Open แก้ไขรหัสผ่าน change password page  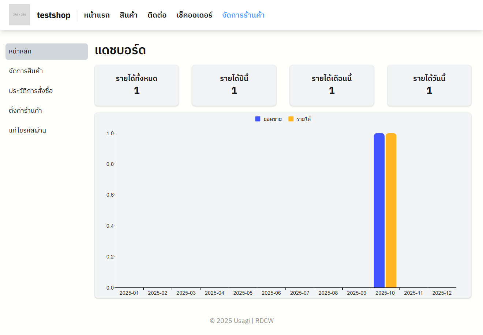27,130
